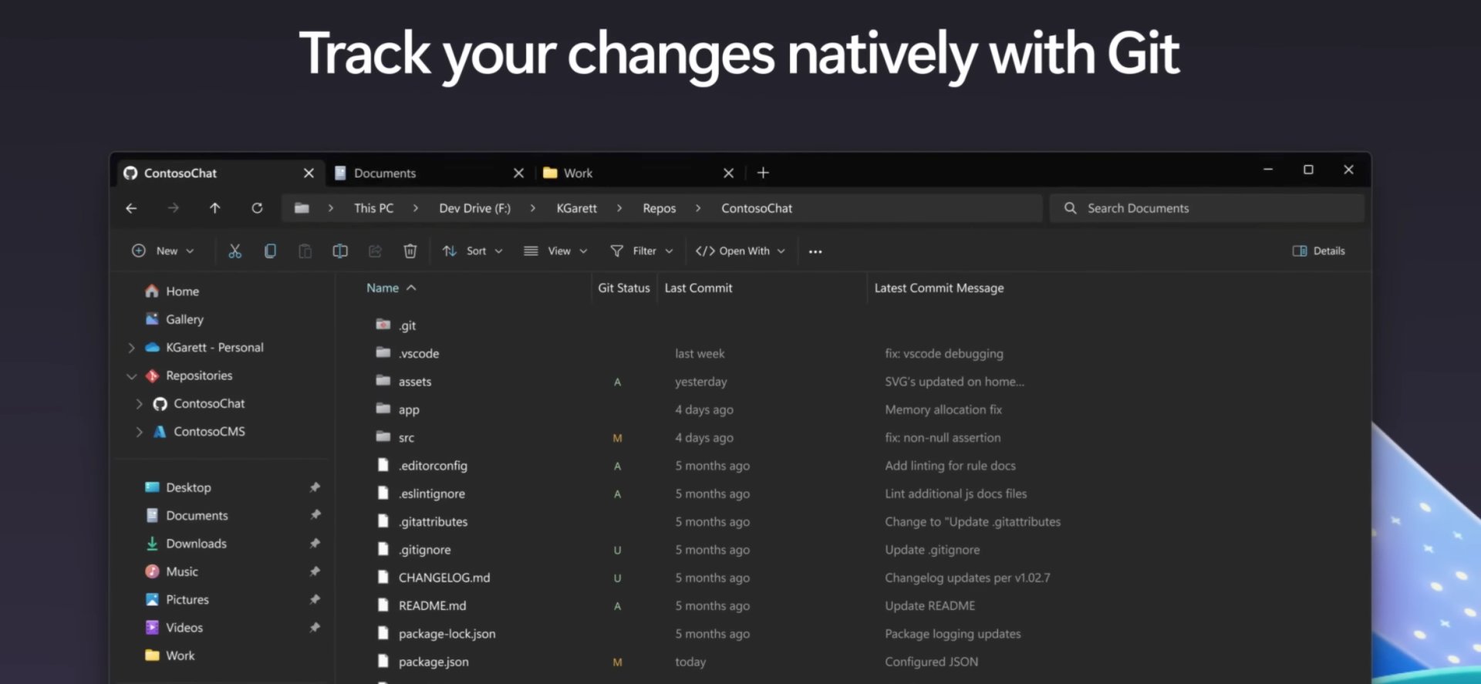Sort by the Git Status column
The height and width of the screenshot is (684, 1481).
623,288
